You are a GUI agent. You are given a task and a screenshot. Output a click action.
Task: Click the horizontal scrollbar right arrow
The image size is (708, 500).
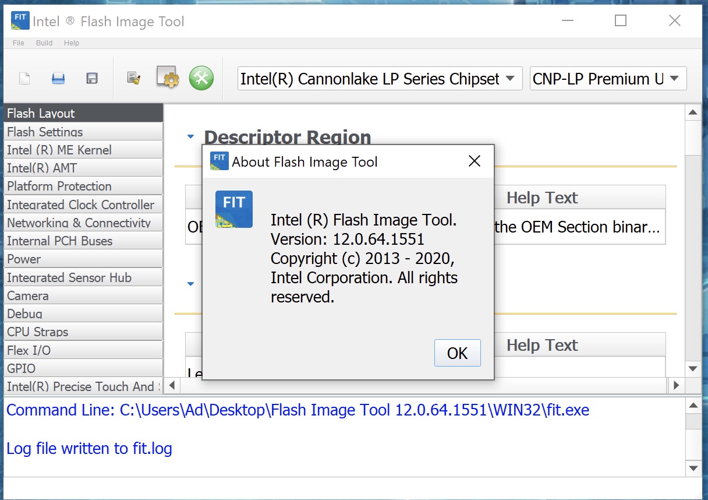(x=676, y=385)
